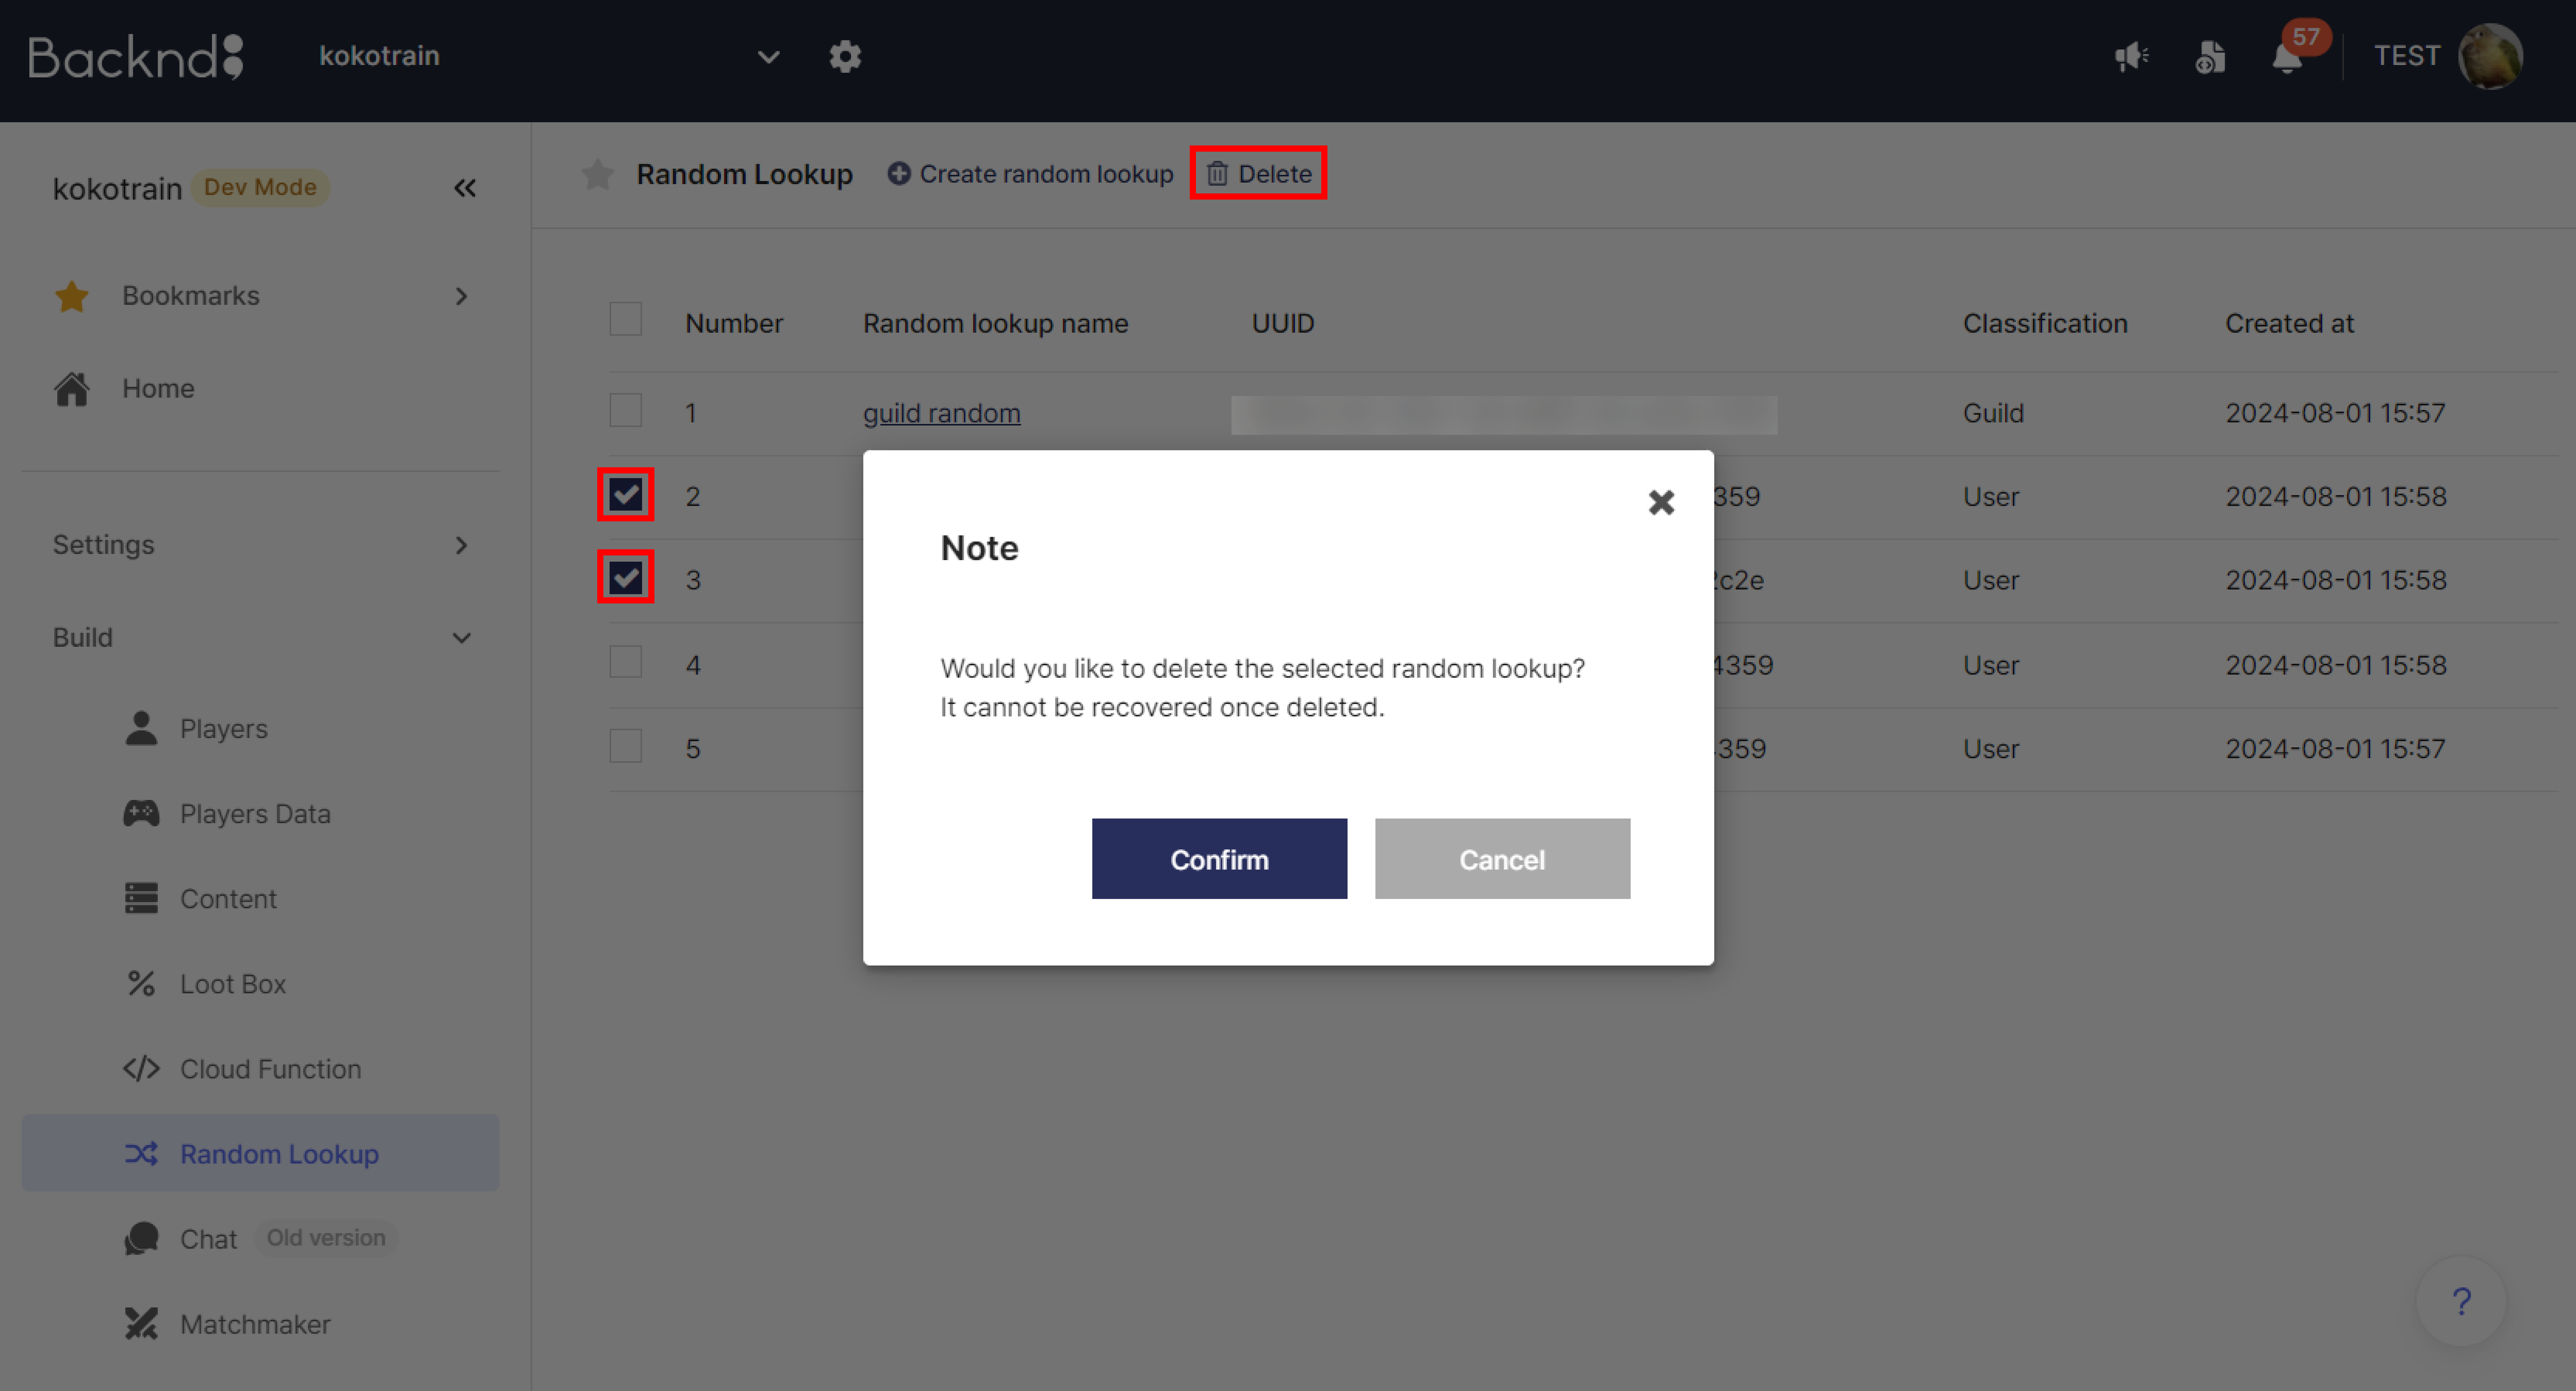Click the Players person icon
The image size is (2576, 1391).
(141, 728)
